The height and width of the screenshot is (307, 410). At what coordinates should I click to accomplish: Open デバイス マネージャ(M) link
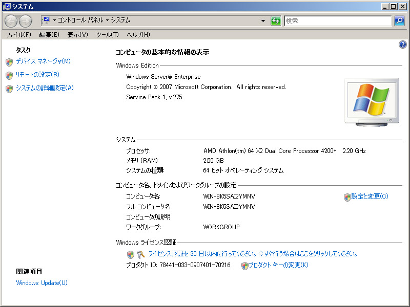(43, 61)
